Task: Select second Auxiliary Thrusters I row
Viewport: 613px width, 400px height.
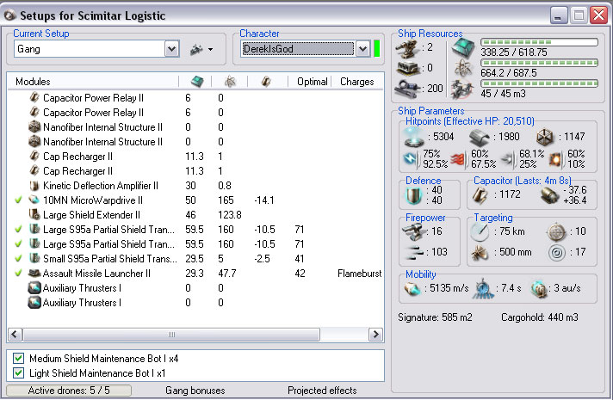Action: (x=195, y=302)
